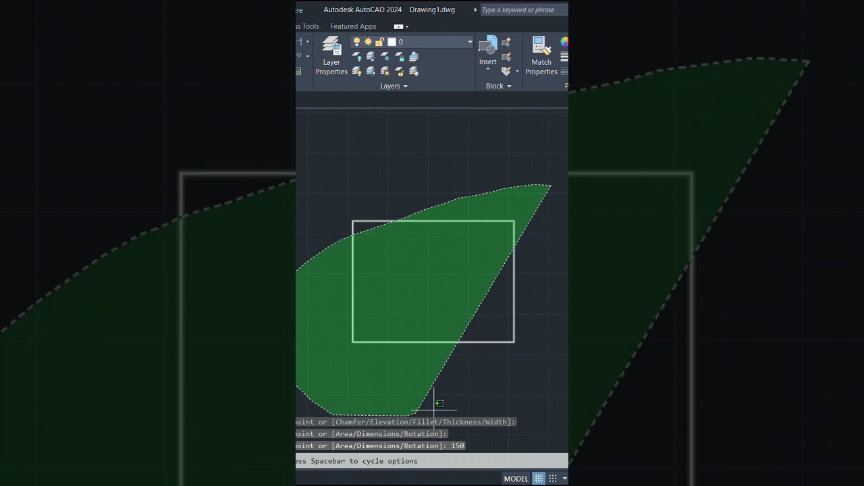This screenshot has height=486, width=864.
Task: Toggle snap mode in status bar
Action: coord(553,479)
